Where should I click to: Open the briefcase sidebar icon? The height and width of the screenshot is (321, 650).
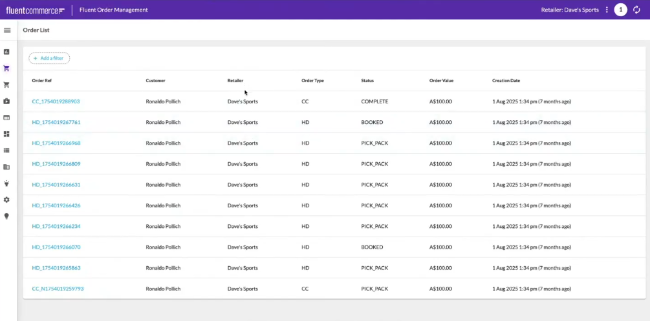7,101
